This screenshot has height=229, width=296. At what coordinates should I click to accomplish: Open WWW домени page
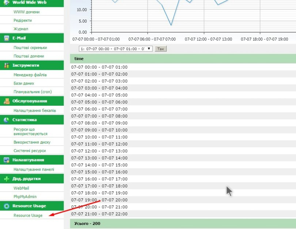point(27,12)
